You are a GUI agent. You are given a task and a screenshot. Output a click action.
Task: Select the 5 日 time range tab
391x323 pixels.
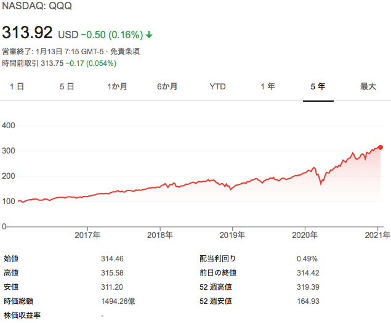67,87
